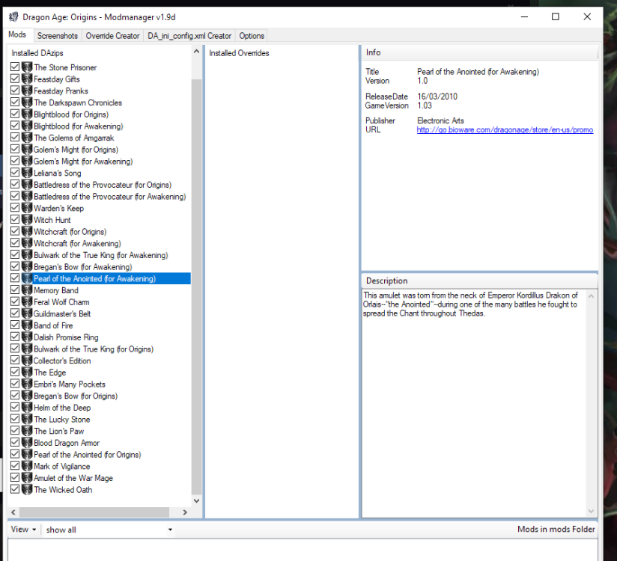Screen dimensions: 617x561
Task: Expand the show all filter combo box
Action: [x=109, y=530]
